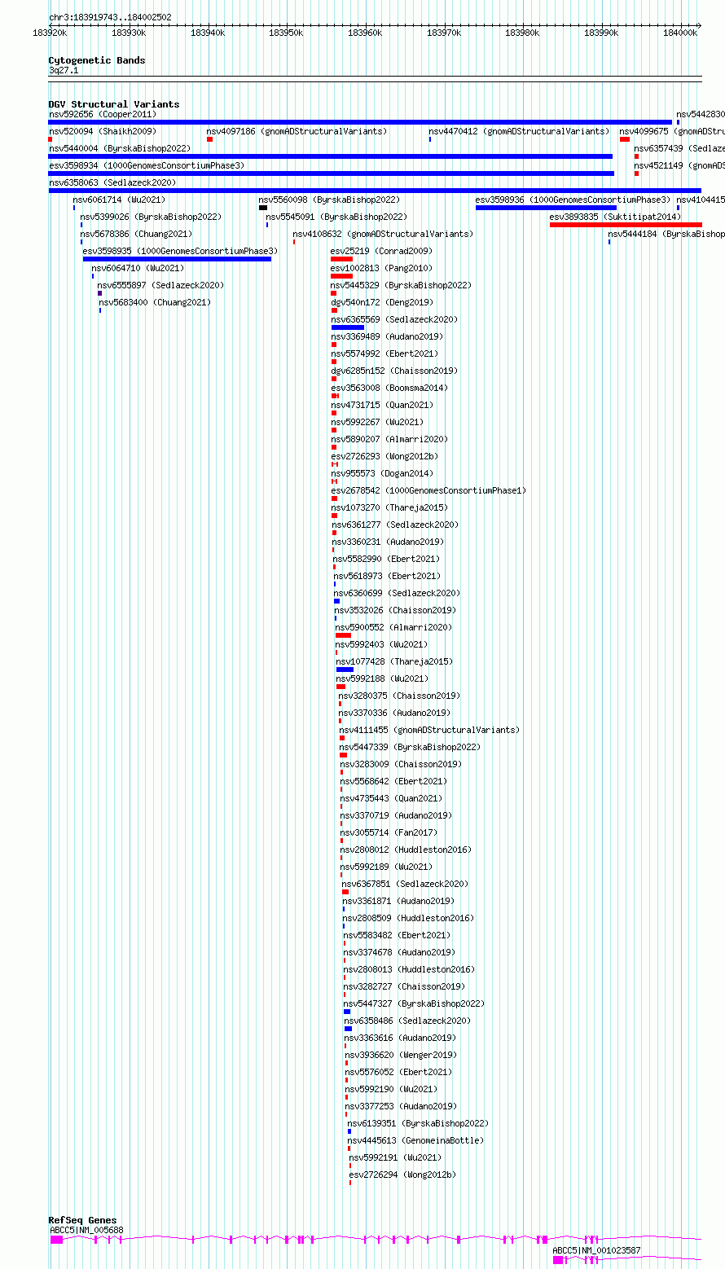Click nsv955573 (Dogan2014) variant
The width and height of the screenshot is (725, 1269).
(382, 473)
